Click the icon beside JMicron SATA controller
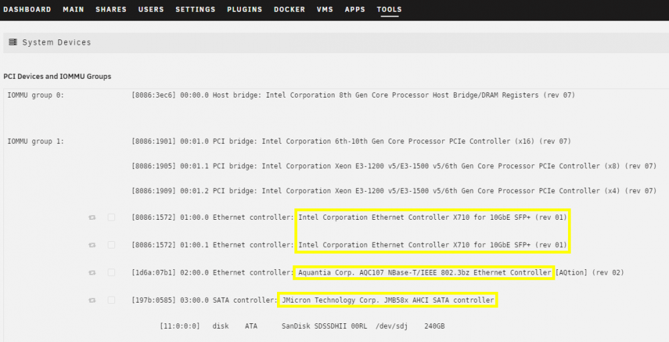669x342 pixels. click(92, 301)
